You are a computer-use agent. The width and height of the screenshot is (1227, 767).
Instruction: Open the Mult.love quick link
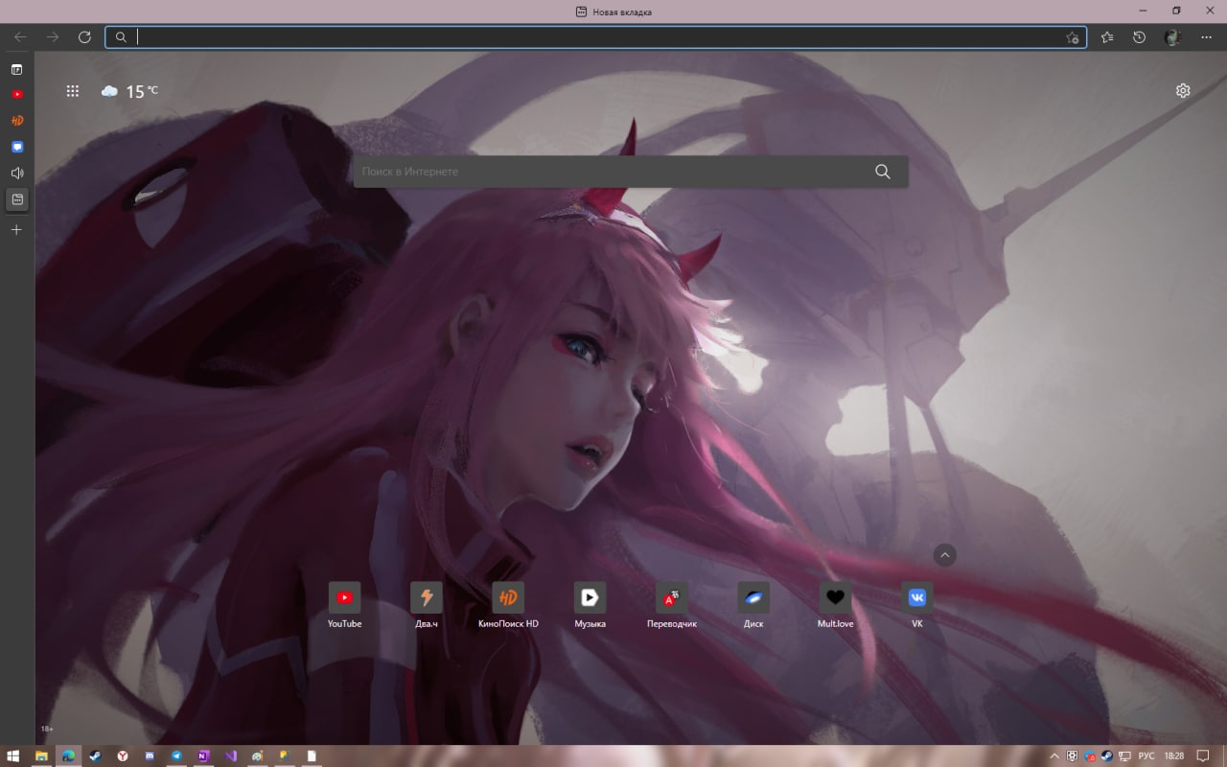click(835, 605)
